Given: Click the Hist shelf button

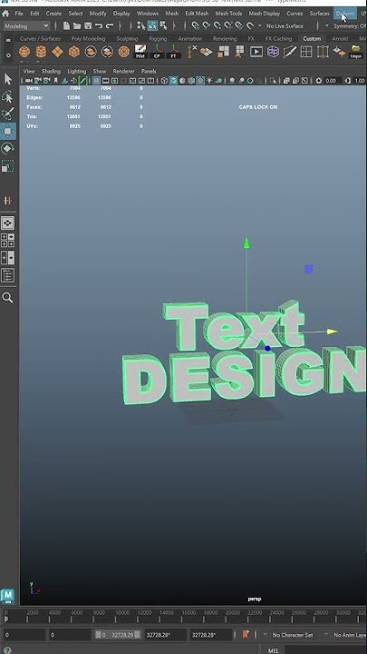Looking at the screenshot, I should 140,52.
